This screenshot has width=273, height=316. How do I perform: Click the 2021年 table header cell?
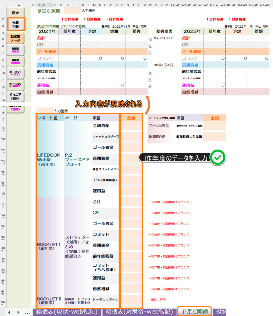pyautogui.click(x=47, y=31)
